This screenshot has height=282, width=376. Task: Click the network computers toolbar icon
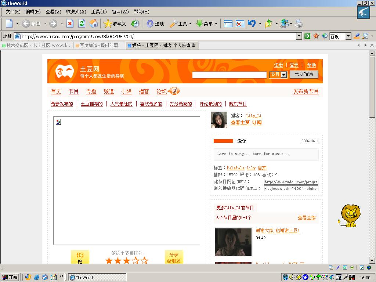pos(285,23)
